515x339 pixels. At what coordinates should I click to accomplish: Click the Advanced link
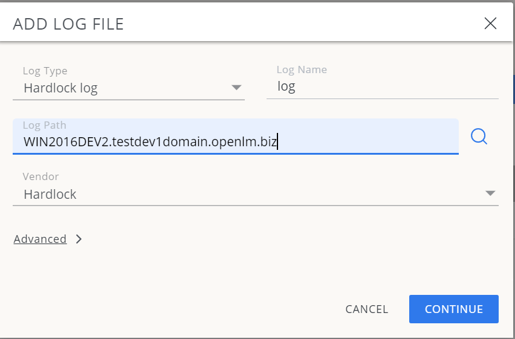pyautogui.click(x=40, y=239)
